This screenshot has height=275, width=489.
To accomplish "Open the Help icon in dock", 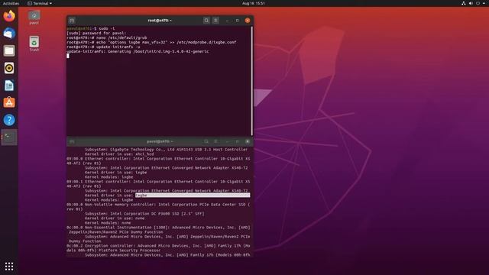I will pos(9,120).
